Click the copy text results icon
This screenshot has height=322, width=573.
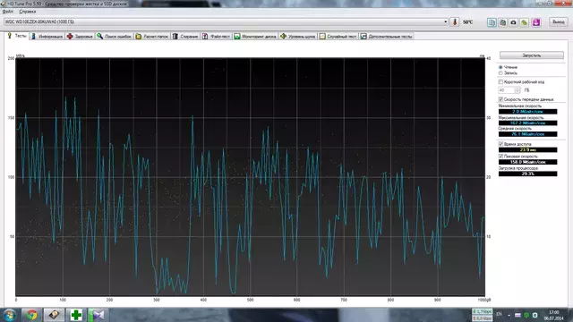click(492, 22)
